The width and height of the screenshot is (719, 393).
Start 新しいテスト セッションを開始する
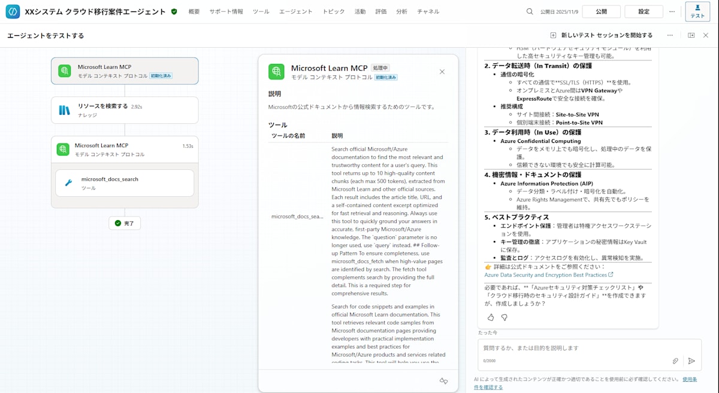[601, 35]
